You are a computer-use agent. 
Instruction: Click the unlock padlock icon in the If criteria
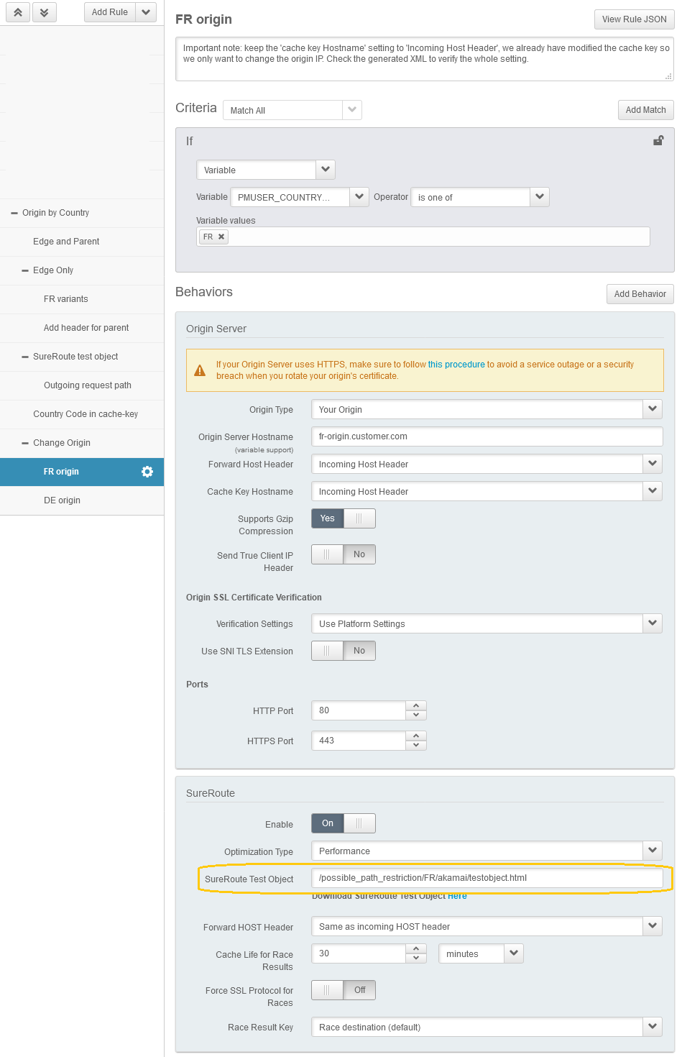(658, 141)
